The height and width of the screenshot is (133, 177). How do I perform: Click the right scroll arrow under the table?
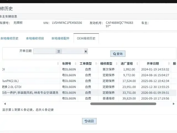tap(174, 104)
